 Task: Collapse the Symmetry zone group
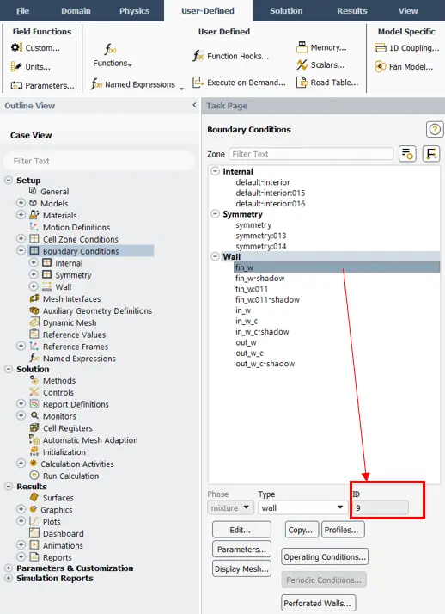[x=215, y=214]
